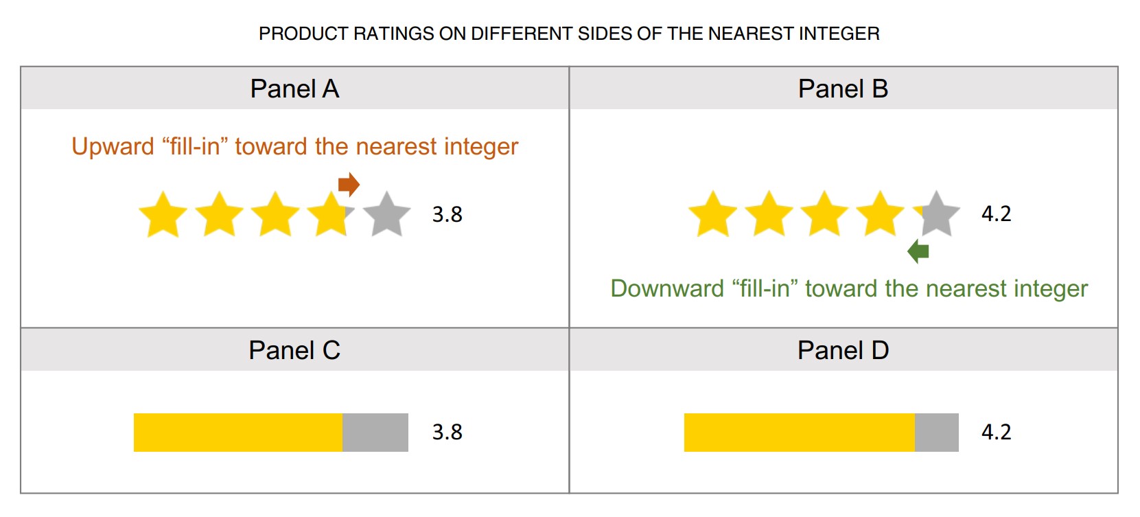Click the first yellow star in Panel B
The image size is (1140, 517).
click(712, 215)
